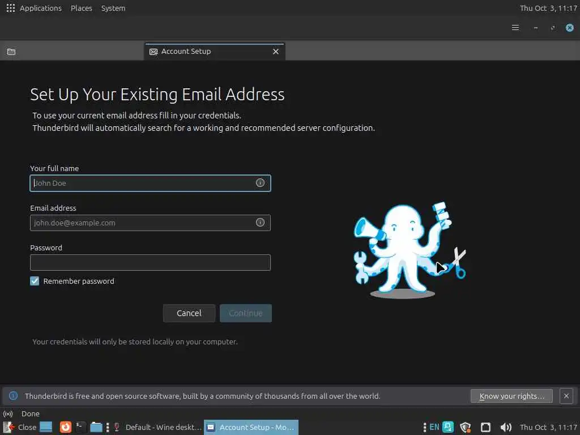Click the EN keyboard layout indicator
The width and height of the screenshot is (580, 435).
pyautogui.click(x=434, y=427)
